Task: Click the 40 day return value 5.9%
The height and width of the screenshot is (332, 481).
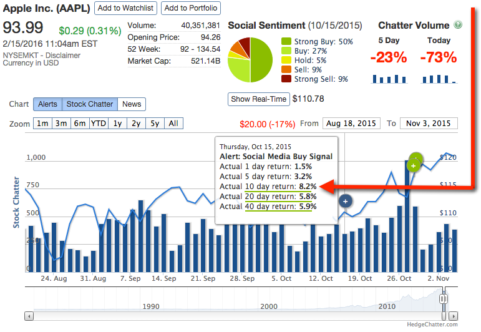Action: pyautogui.click(x=308, y=206)
